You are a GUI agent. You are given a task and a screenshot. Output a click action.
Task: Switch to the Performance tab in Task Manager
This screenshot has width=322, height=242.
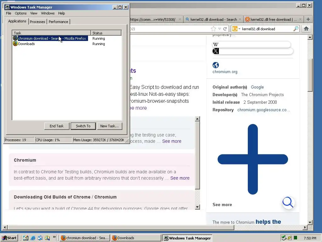tap(58, 22)
